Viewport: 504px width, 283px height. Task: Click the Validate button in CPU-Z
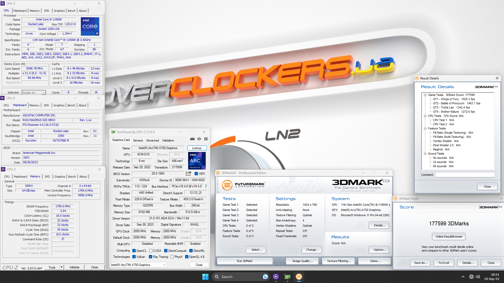click(74, 267)
